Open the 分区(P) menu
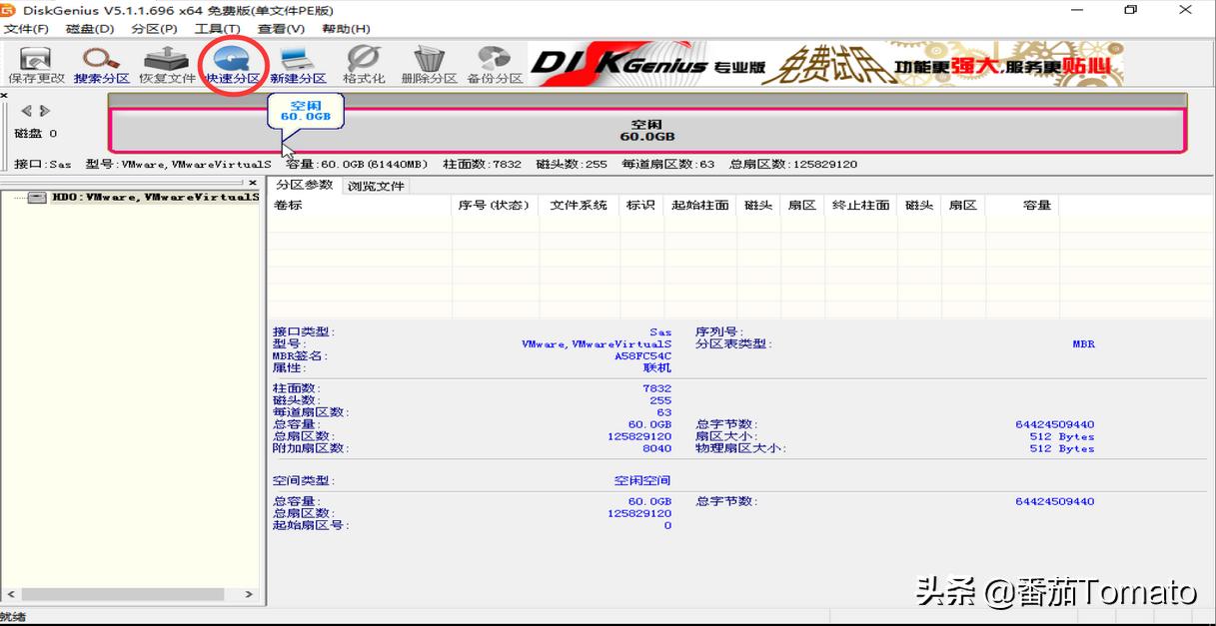Image resolution: width=1216 pixels, height=626 pixels. point(154,29)
